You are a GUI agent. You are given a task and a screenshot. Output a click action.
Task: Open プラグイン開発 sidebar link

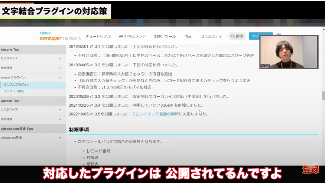pos(14,91)
